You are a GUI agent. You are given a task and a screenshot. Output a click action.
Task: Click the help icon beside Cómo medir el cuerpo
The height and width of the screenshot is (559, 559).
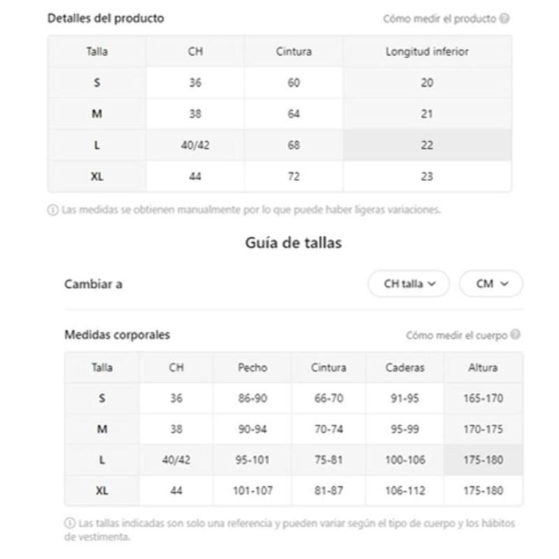pyautogui.click(x=515, y=335)
